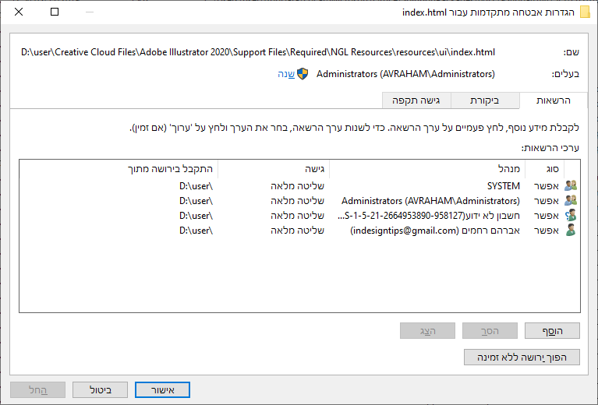The width and height of the screenshot is (598, 405).
Task: Sort by the מנהל column header
Action: (427, 168)
